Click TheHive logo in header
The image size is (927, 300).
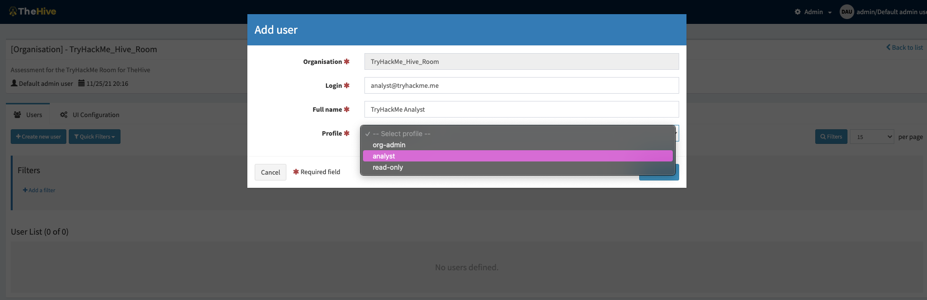pyautogui.click(x=33, y=12)
